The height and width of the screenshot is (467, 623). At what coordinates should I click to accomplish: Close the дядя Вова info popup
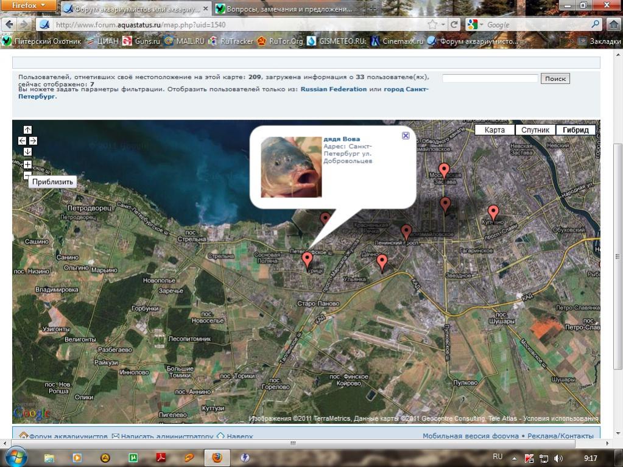coord(406,136)
